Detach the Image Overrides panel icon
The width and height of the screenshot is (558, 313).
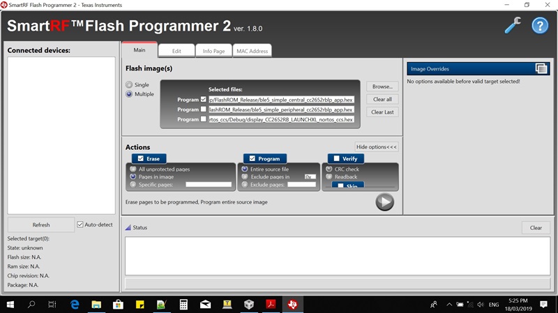(x=541, y=68)
